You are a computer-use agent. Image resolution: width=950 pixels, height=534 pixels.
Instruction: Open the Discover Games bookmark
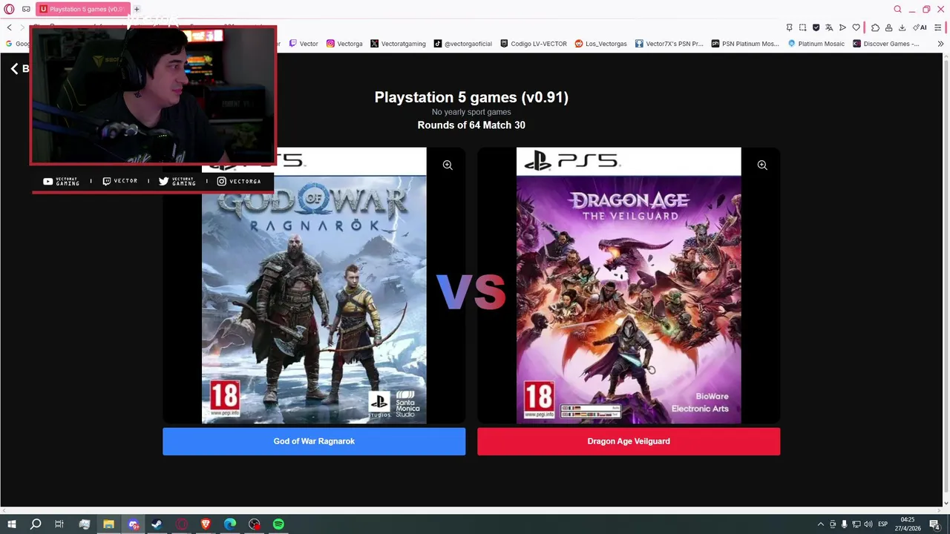click(x=885, y=44)
